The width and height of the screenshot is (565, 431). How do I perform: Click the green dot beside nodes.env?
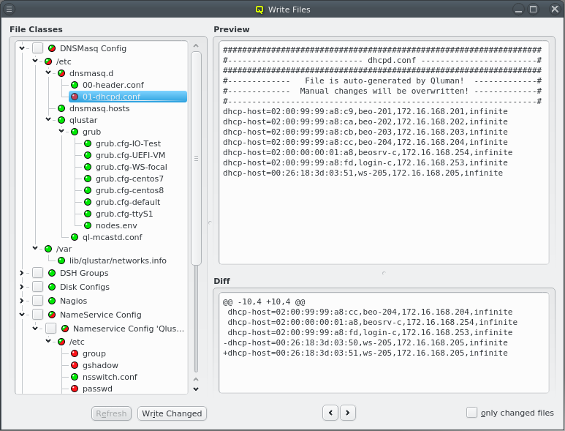(x=88, y=226)
